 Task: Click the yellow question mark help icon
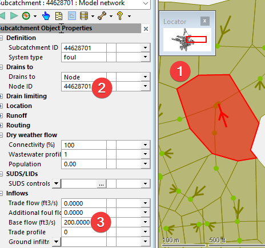pos(120,16)
